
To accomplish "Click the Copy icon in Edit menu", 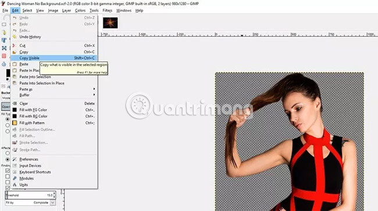I will 15,52.
